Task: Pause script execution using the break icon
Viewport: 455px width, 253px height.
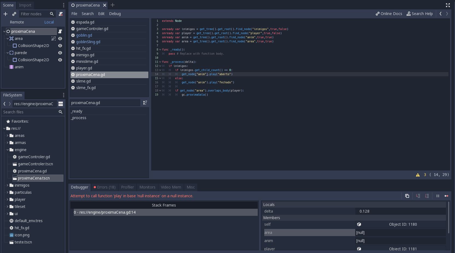Action: 438,196
